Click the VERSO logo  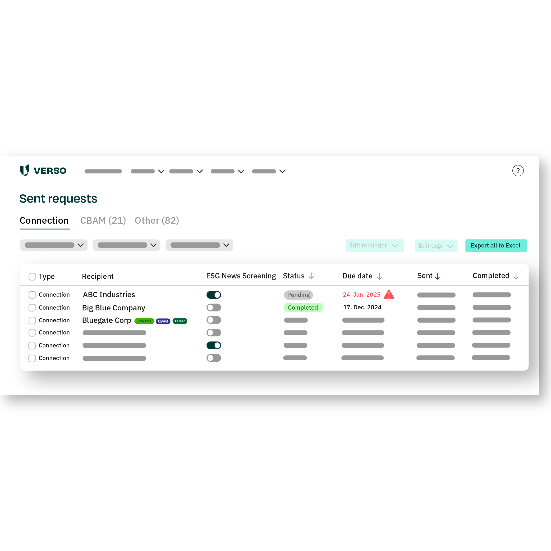pos(43,171)
